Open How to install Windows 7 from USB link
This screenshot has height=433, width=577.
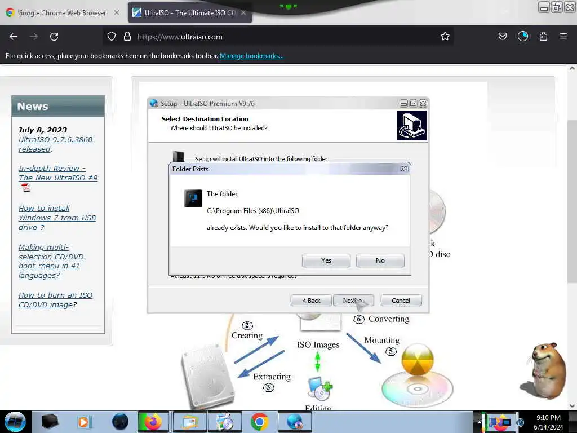click(x=57, y=218)
